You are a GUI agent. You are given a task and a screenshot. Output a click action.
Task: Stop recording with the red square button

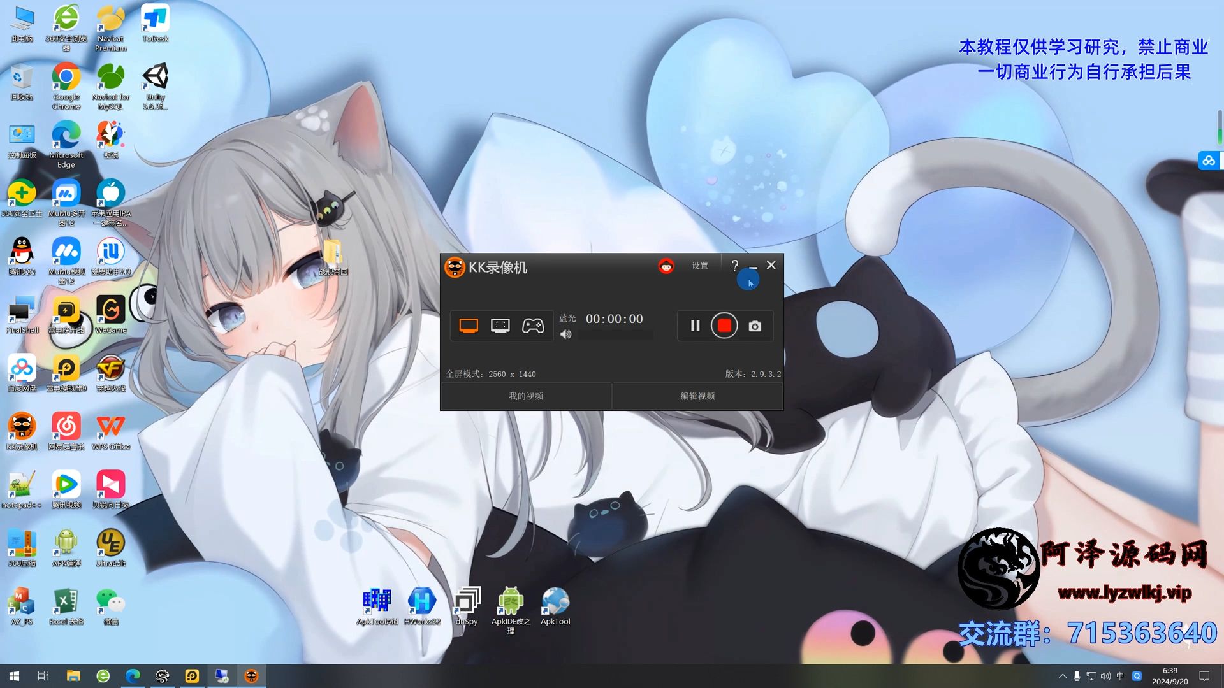[x=724, y=326]
